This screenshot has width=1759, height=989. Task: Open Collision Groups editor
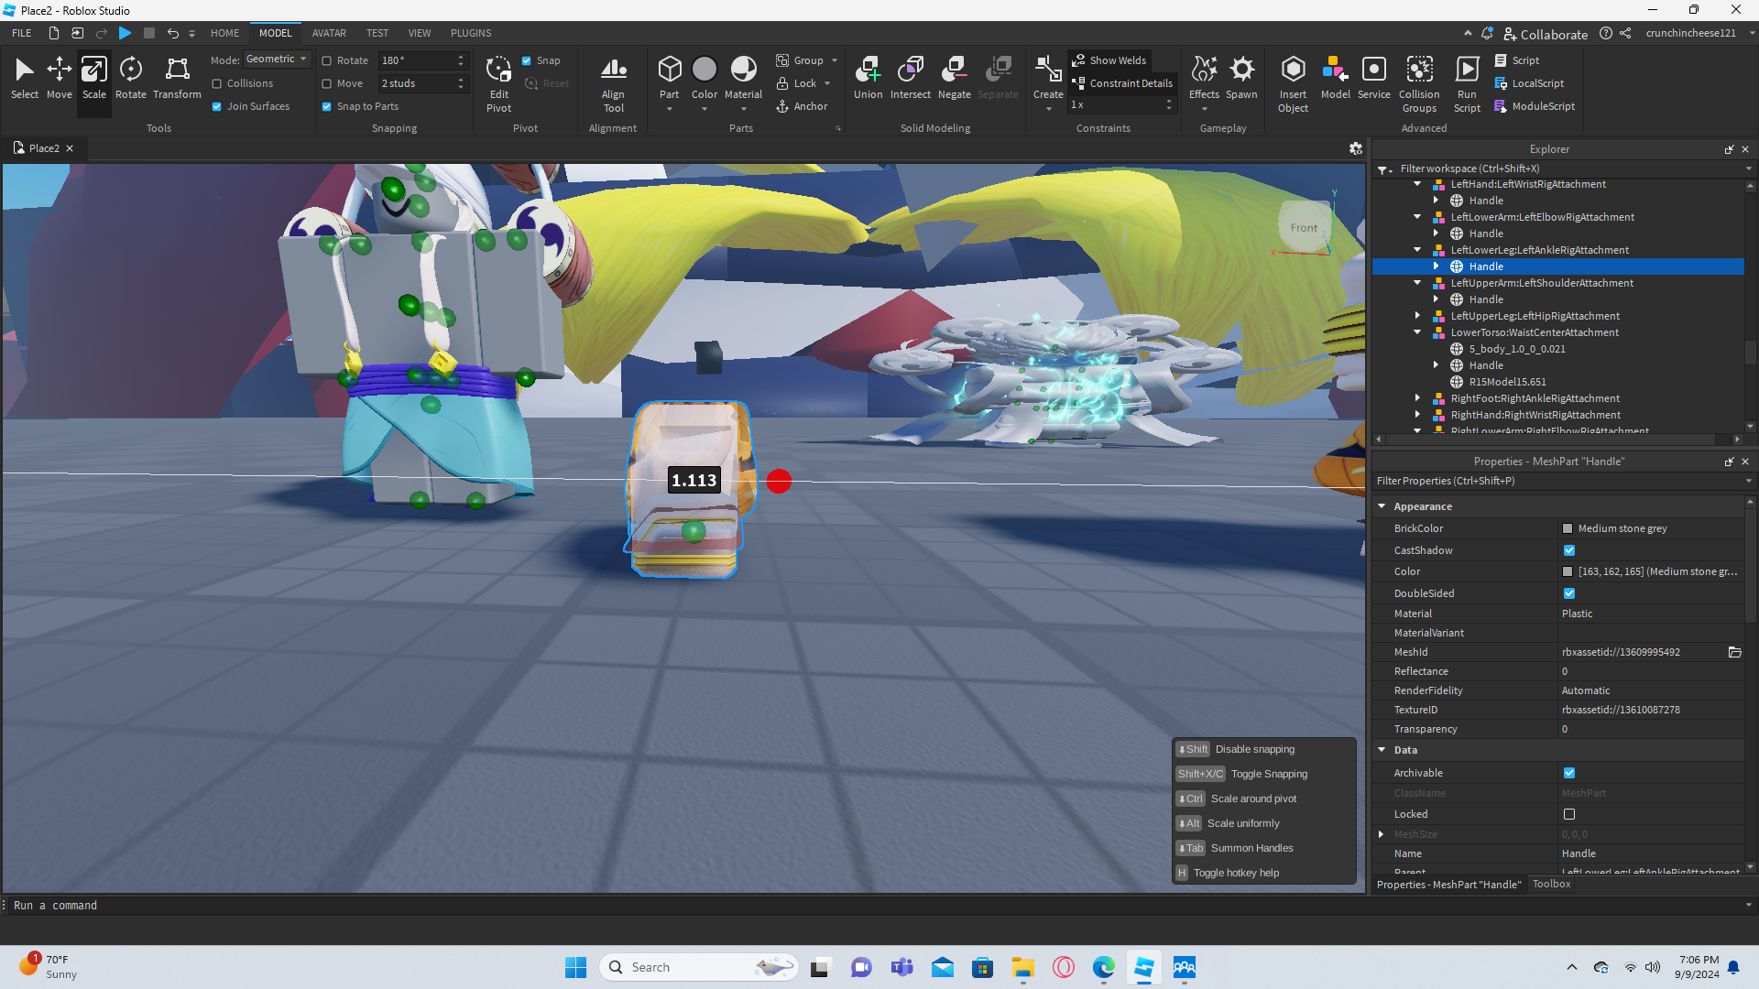click(x=1419, y=82)
